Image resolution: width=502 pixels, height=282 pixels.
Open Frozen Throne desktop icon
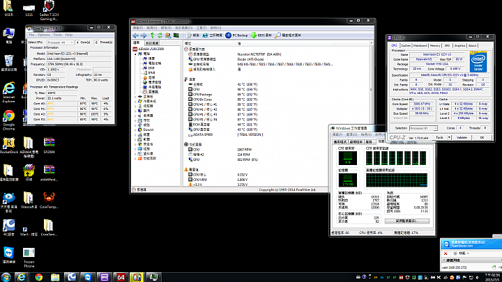(x=29, y=258)
